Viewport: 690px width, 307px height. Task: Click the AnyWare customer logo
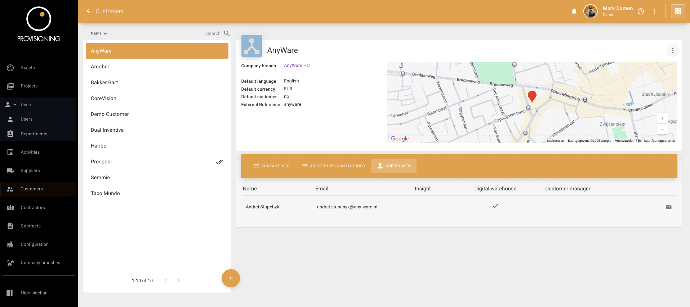point(251,46)
